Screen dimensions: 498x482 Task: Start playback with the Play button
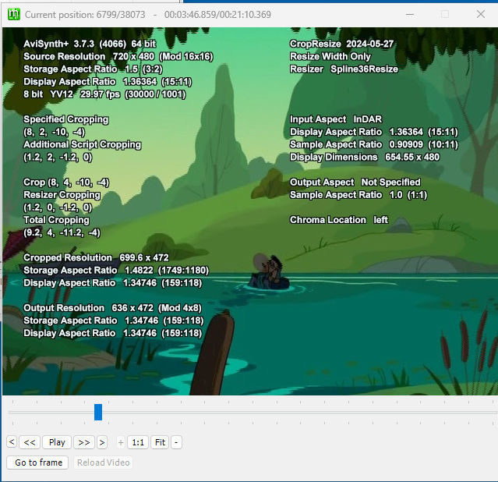57,442
